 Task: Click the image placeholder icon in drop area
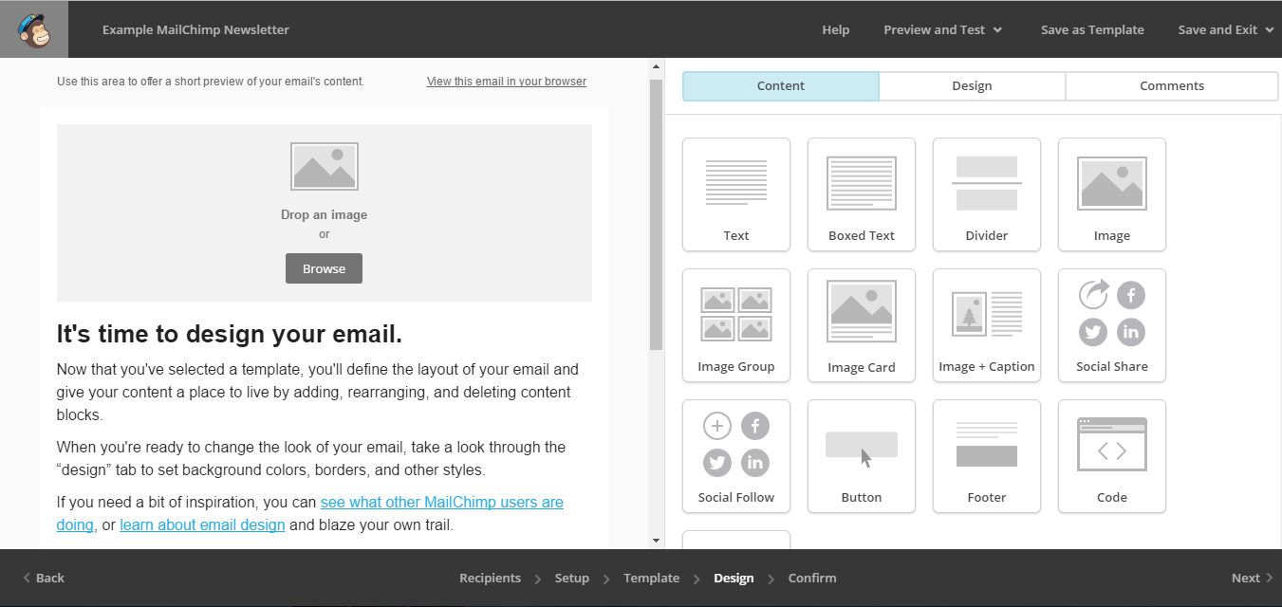(x=325, y=167)
